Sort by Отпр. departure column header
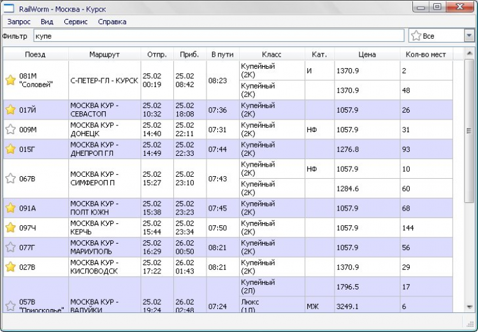 click(x=157, y=55)
